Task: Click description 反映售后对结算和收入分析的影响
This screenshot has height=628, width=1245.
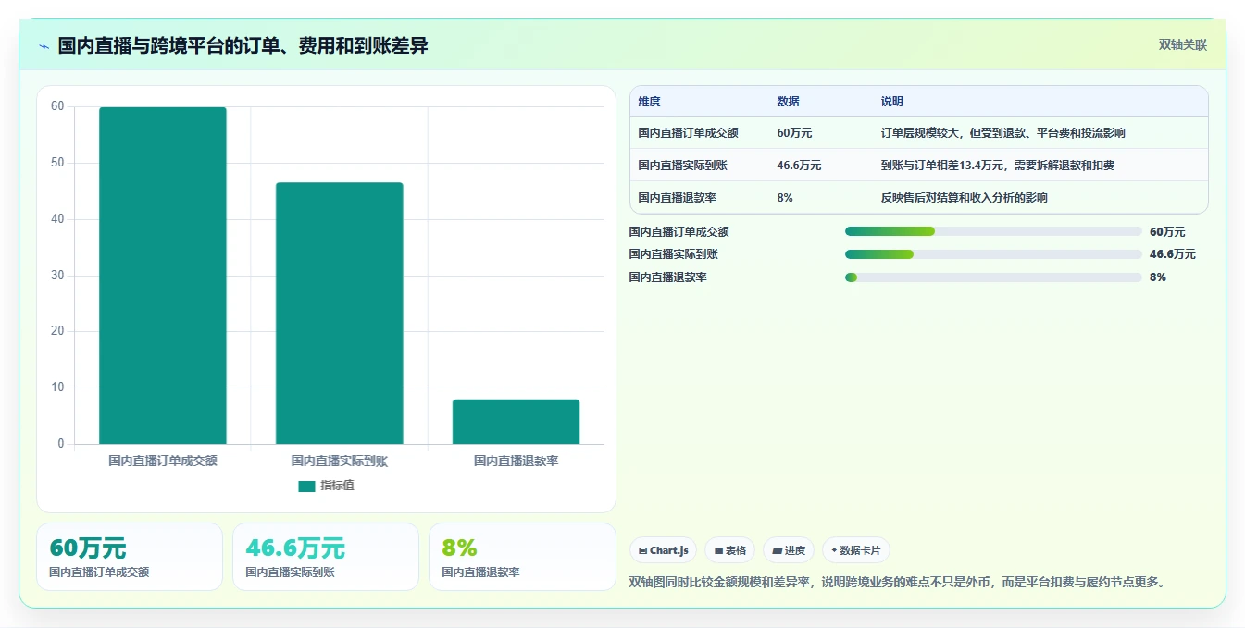Action: pyautogui.click(x=965, y=198)
